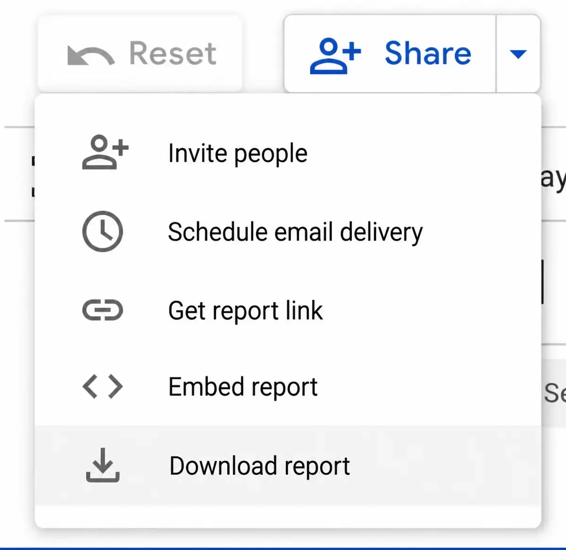Open the Share dropdown arrow
Viewport: 566px width, 550px height.
[518, 53]
